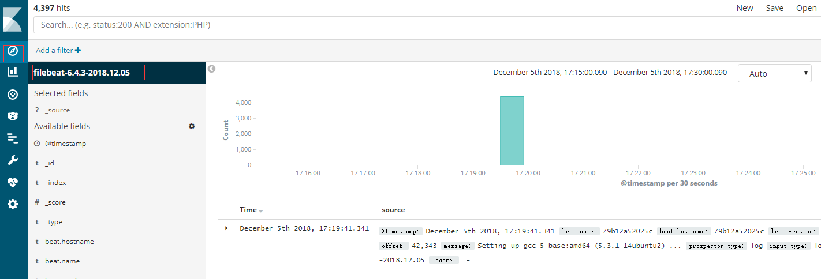Expand the first document row
Viewport: 821px width, 279px height.
[226, 228]
